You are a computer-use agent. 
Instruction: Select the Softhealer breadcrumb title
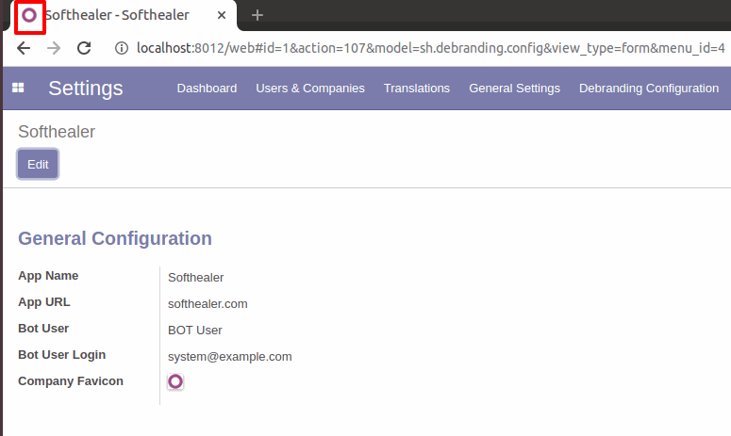pyautogui.click(x=57, y=132)
